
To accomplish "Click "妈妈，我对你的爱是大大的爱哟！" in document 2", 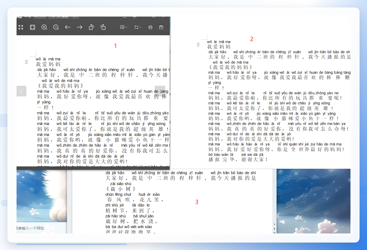I will (x=251, y=139).
